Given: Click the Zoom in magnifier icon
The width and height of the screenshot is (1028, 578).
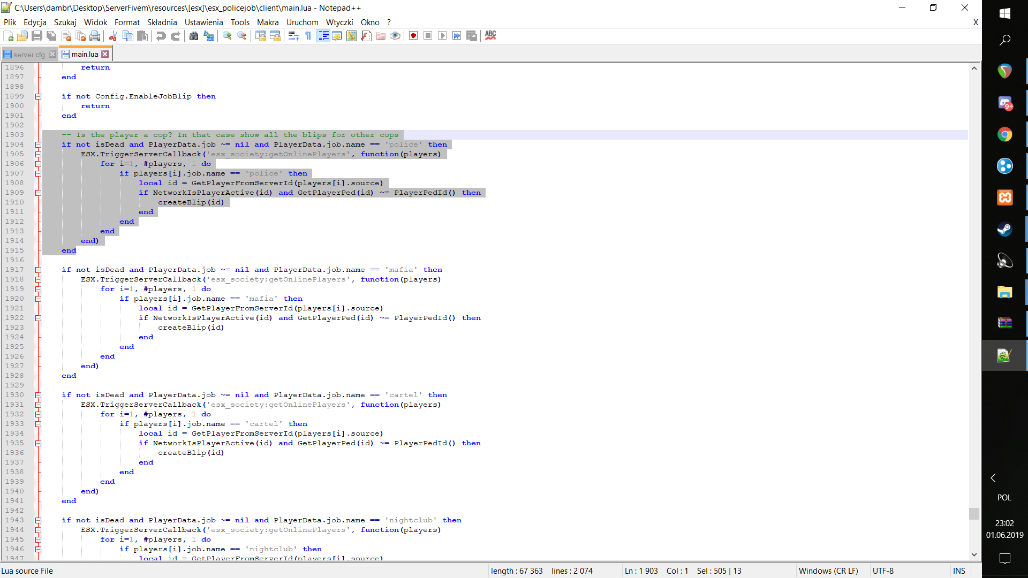Looking at the screenshot, I should 228,36.
